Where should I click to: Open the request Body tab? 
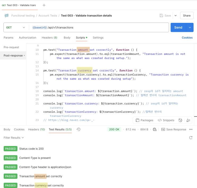click(x=67, y=38)
